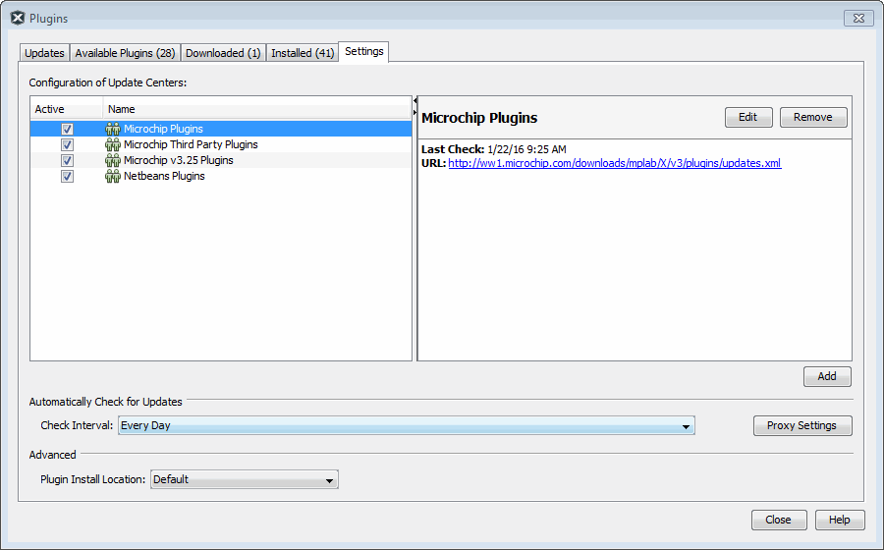Switch to the Available Plugins tab
Screen dimensions: 884x550
[125, 53]
